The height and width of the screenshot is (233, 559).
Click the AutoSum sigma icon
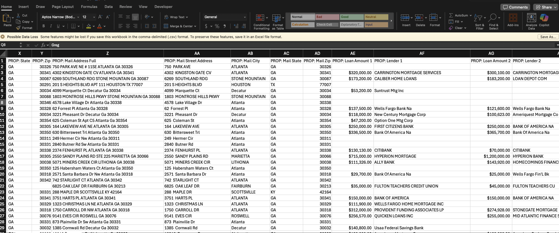click(x=451, y=15)
